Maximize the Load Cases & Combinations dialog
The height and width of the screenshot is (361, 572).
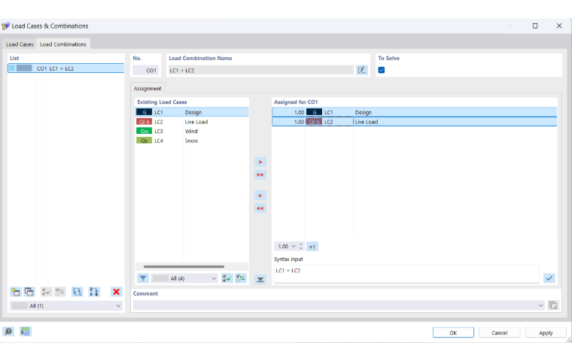coord(535,26)
